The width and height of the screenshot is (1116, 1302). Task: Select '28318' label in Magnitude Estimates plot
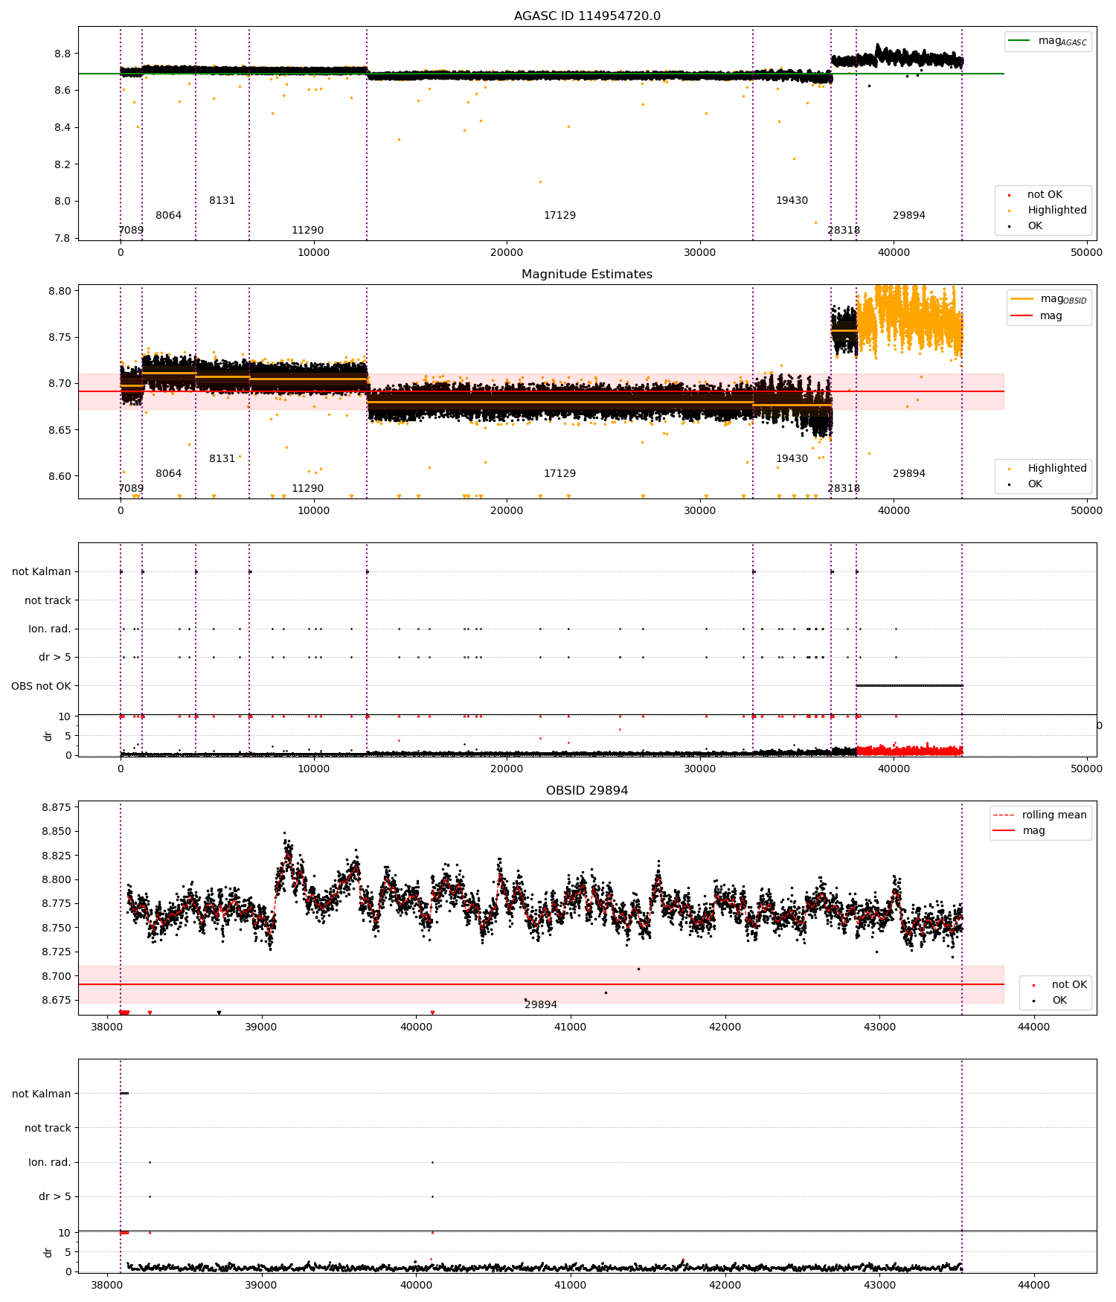coord(844,489)
